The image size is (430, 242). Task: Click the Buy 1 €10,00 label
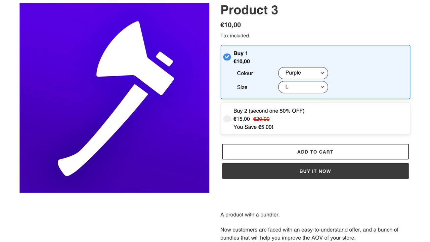coord(242,57)
